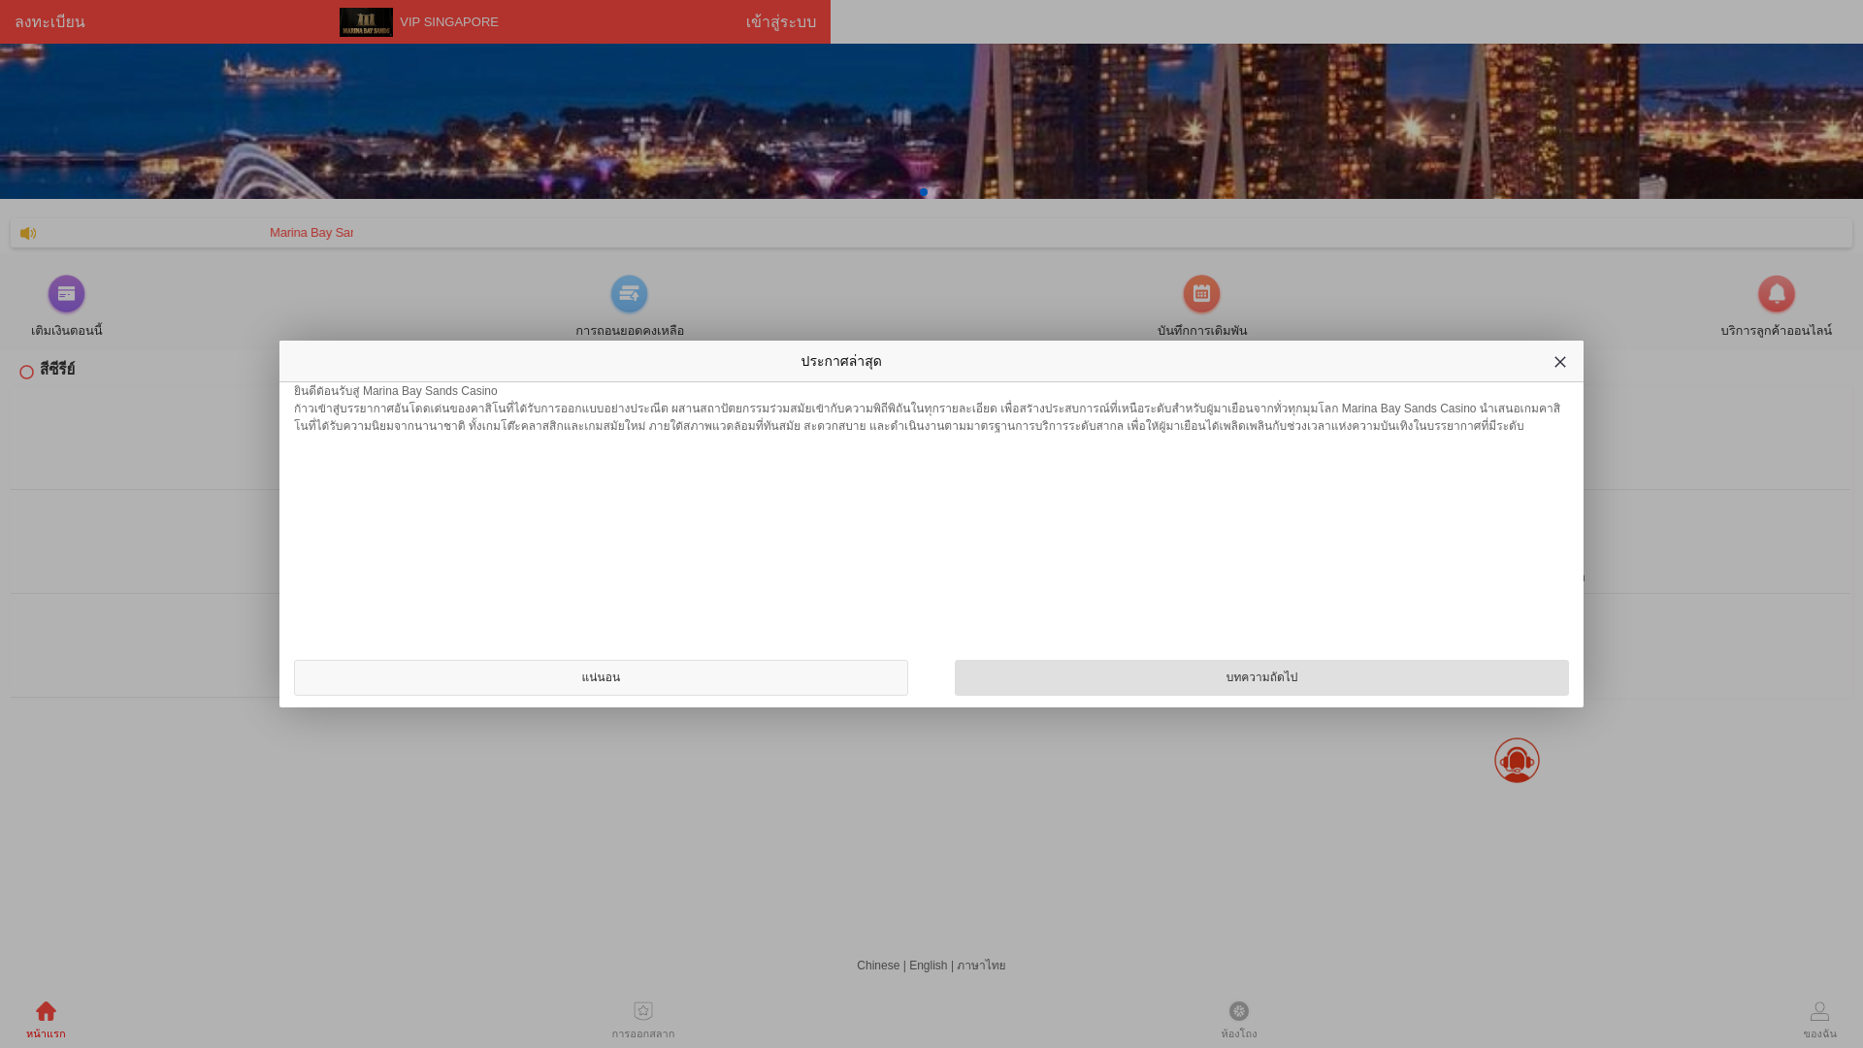Open the ลงทะเบียน registration link
The width and height of the screenshot is (1863, 1048).
coord(49,21)
